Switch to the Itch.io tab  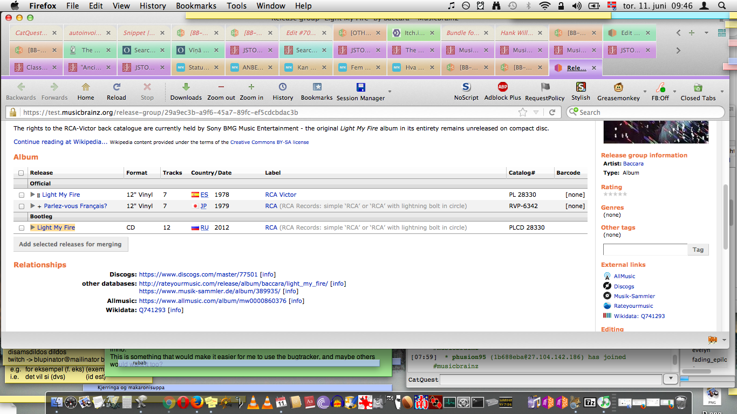pos(414,33)
